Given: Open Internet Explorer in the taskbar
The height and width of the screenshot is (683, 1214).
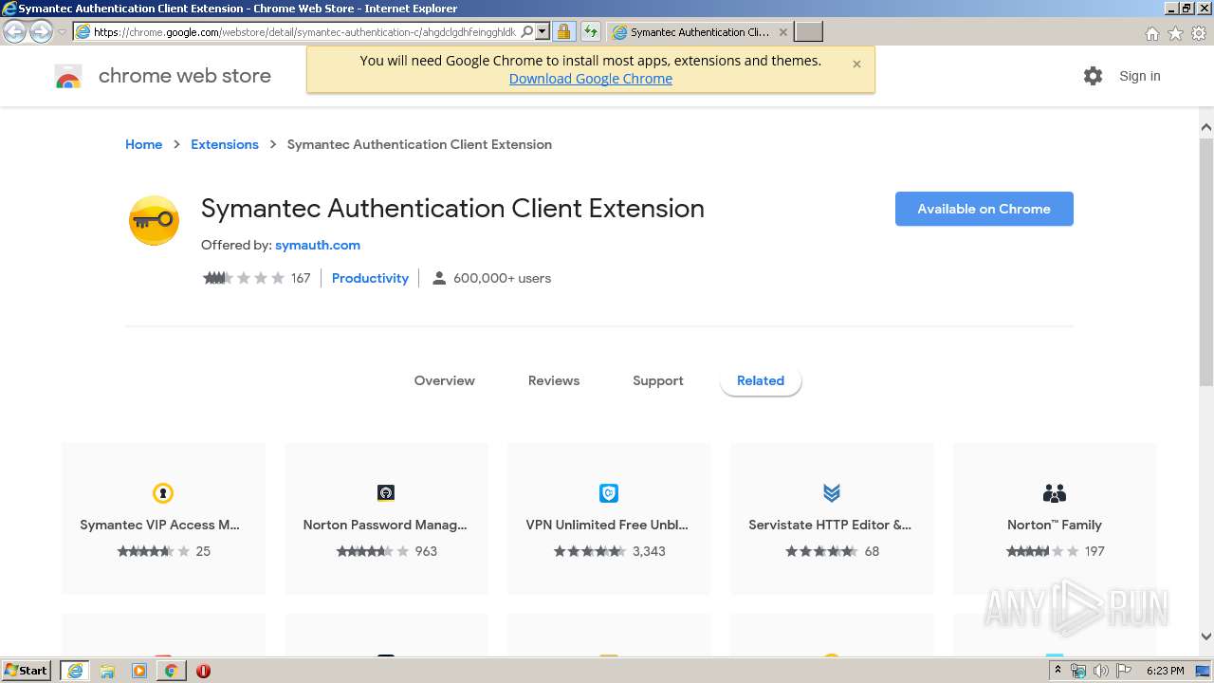Looking at the screenshot, I should coord(74,671).
